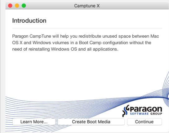Viewport: 169px width, 133px height.
Task: Click the Paragon Software Group logo
Action: (x=142, y=111)
